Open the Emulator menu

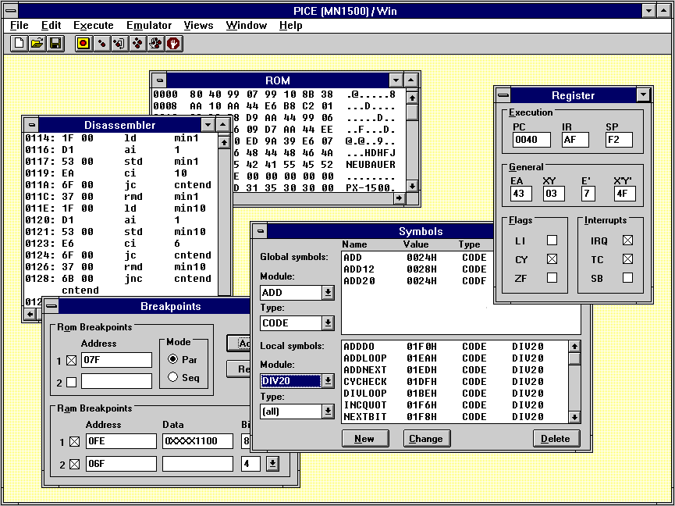(149, 26)
